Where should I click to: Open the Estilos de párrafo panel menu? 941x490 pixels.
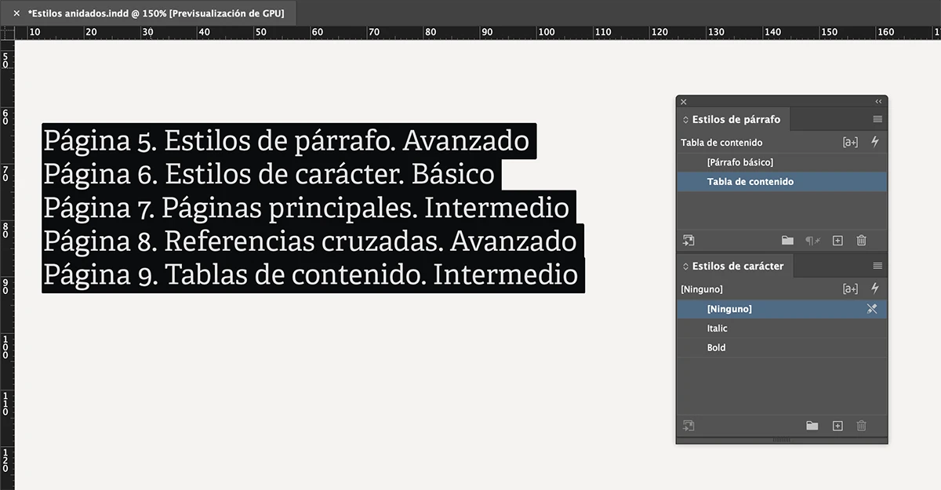[876, 118]
